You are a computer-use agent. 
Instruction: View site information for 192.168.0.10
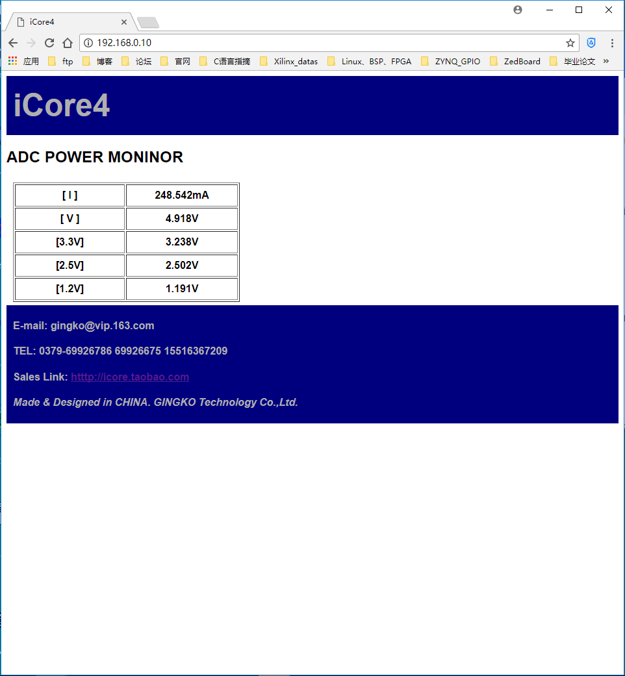[89, 43]
